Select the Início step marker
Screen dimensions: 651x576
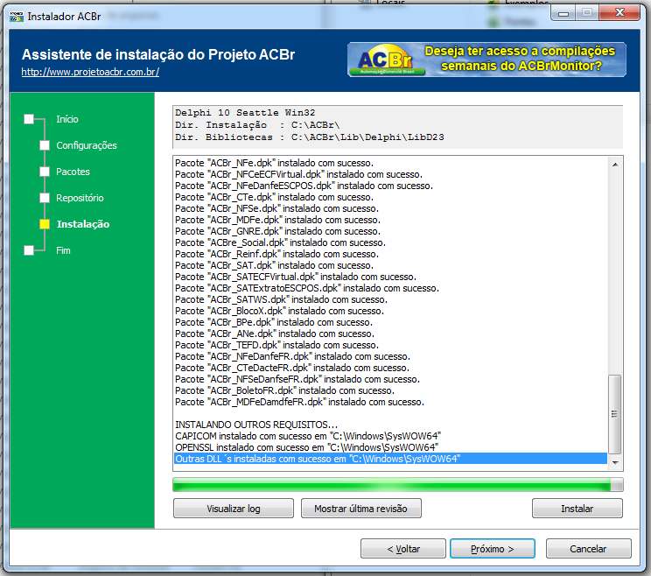(29, 119)
